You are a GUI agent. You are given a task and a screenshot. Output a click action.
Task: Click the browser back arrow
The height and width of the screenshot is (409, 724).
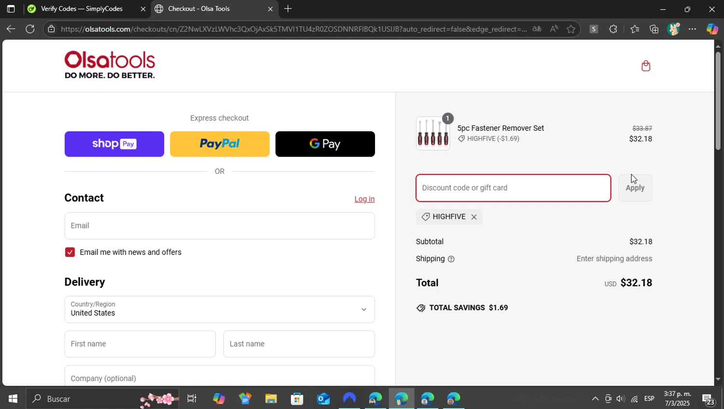(11, 29)
